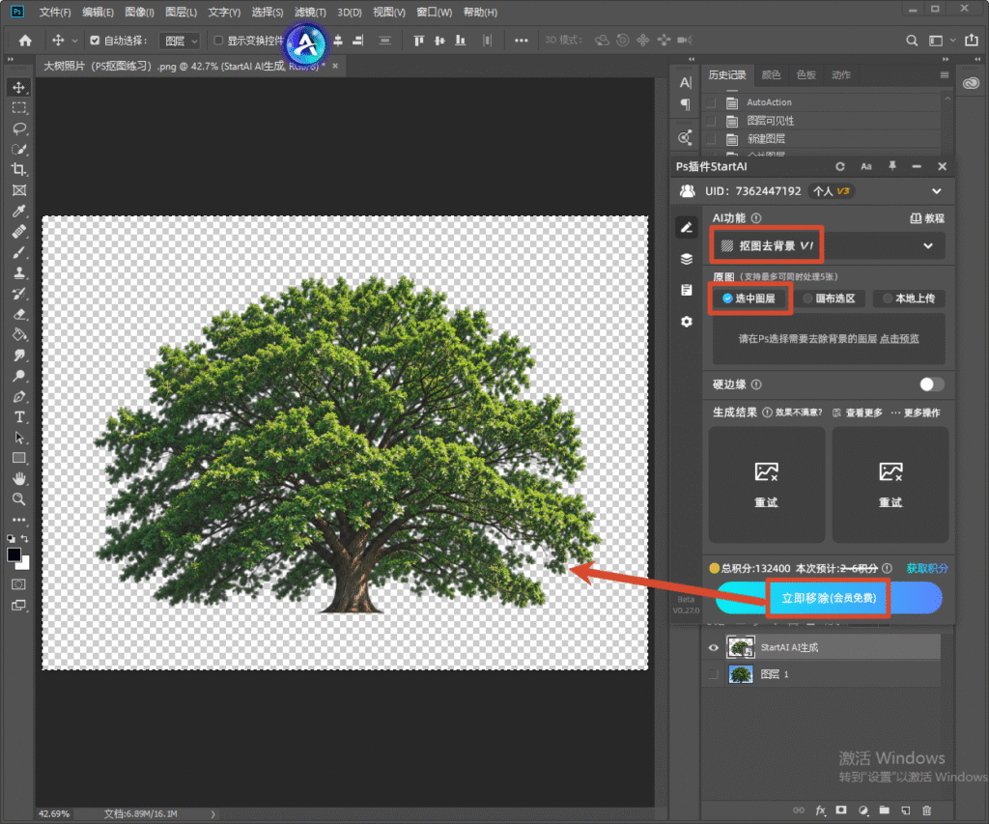
Task: Select the Smudge tool
Action: coord(19,355)
